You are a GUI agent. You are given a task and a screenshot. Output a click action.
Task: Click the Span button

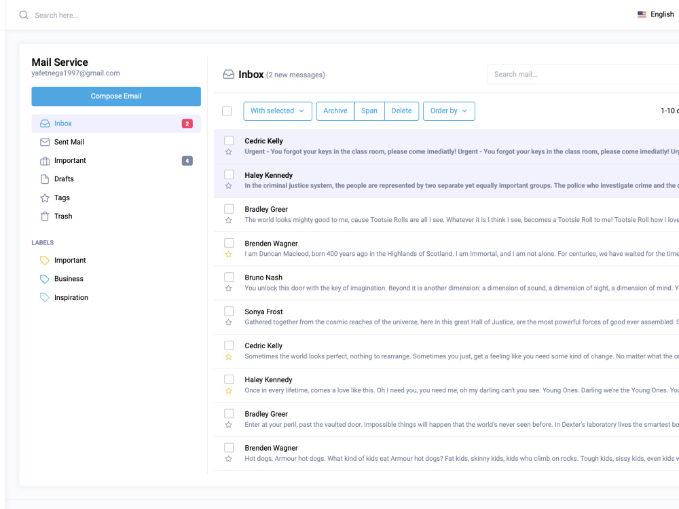click(x=369, y=111)
